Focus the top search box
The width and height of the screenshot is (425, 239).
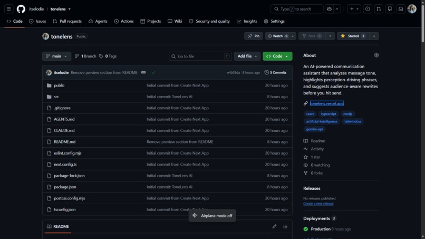coord(297,9)
